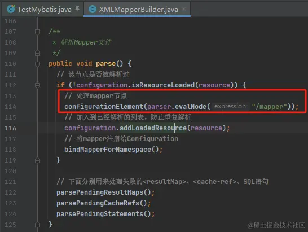Click the XMLMapperBuilder.java class file icon
The image size is (308, 232).
click(x=93, y=9)
